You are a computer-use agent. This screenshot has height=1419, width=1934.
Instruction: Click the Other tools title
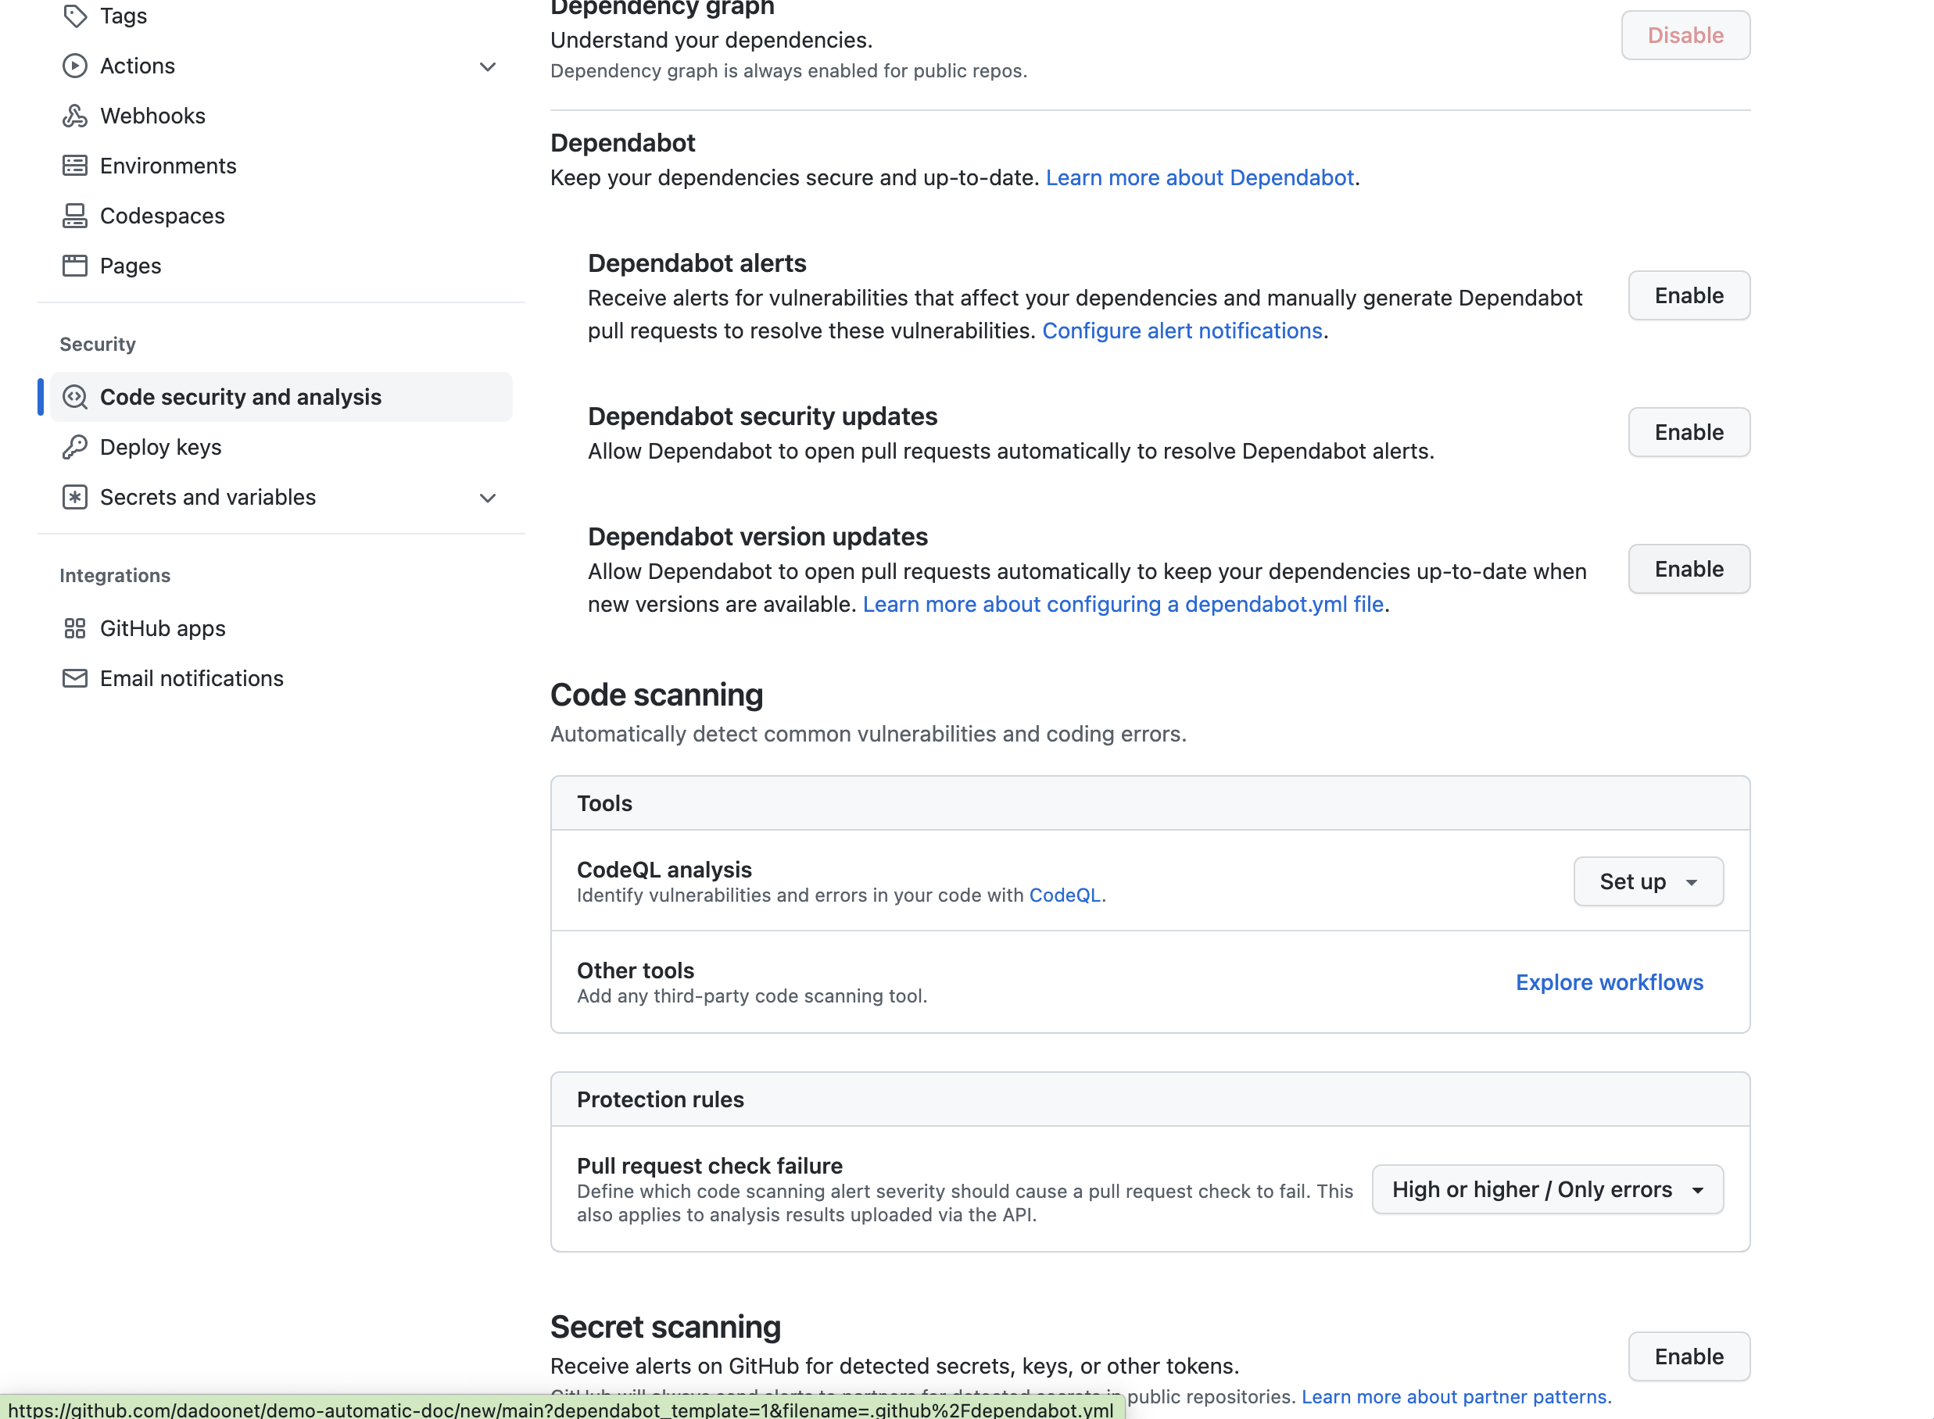point(636,970)
